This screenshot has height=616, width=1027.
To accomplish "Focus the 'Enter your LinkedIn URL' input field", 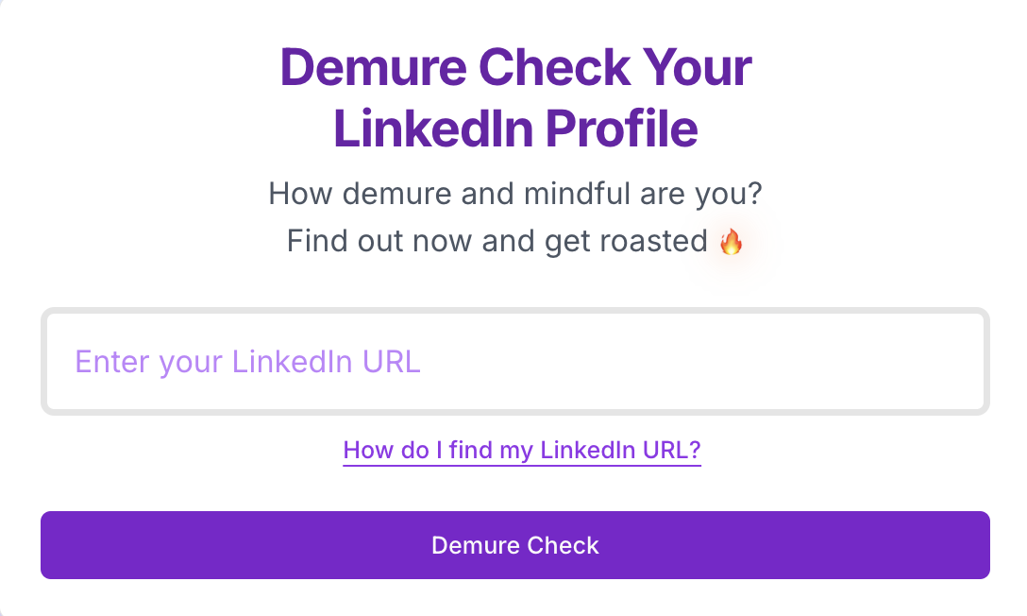I will [514, 362].
